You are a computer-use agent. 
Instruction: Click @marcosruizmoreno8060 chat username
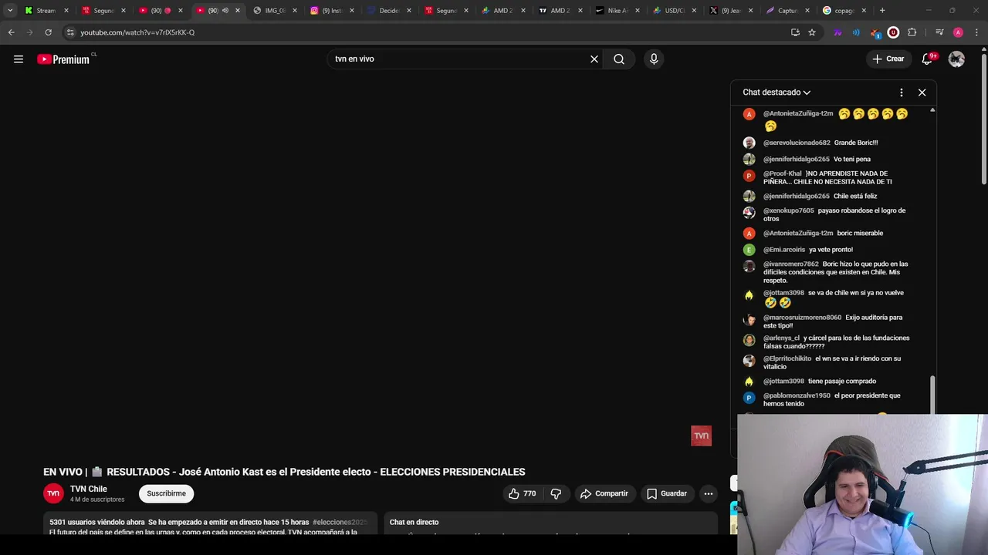(x=803, y=318)
